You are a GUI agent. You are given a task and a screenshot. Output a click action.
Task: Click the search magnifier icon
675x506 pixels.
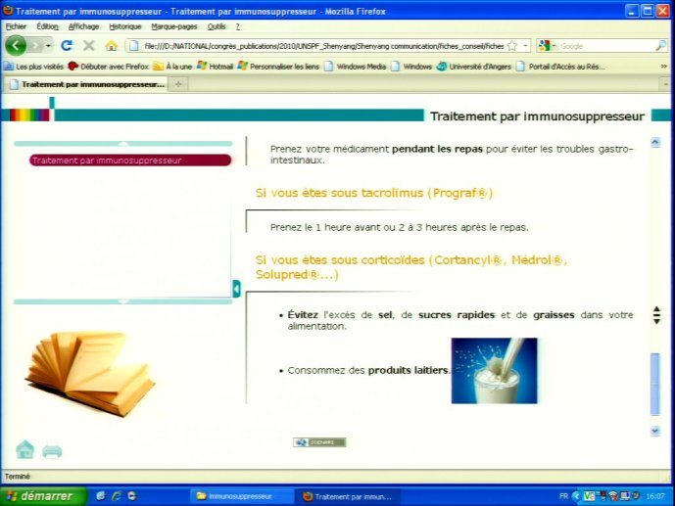pos(660,46)
